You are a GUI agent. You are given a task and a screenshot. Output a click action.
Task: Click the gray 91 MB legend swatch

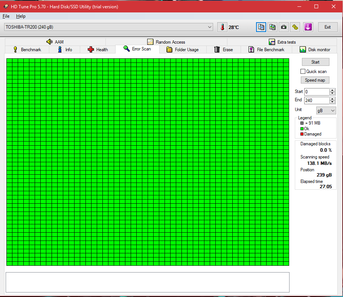[x=302, y=123]
